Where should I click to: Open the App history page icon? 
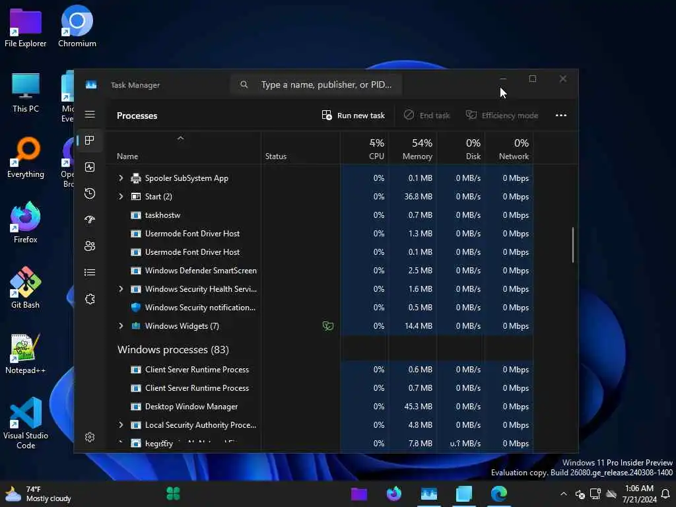click(90, 193)
